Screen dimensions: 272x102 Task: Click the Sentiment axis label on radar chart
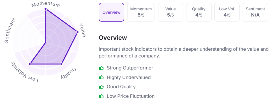(10, 31)
